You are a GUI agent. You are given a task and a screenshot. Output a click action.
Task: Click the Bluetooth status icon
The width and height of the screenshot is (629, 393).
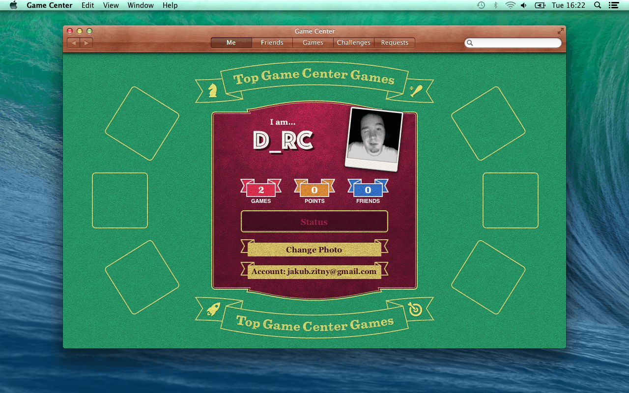(x=496, y=5)
